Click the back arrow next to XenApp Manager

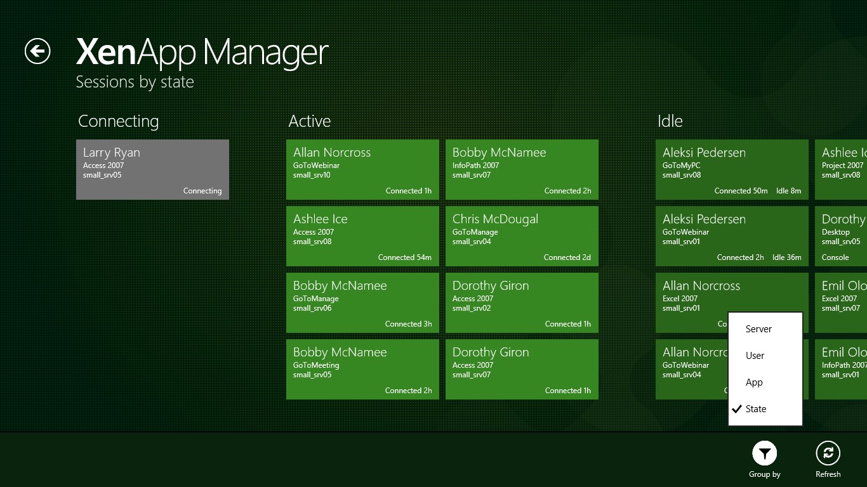pos(37,52)
